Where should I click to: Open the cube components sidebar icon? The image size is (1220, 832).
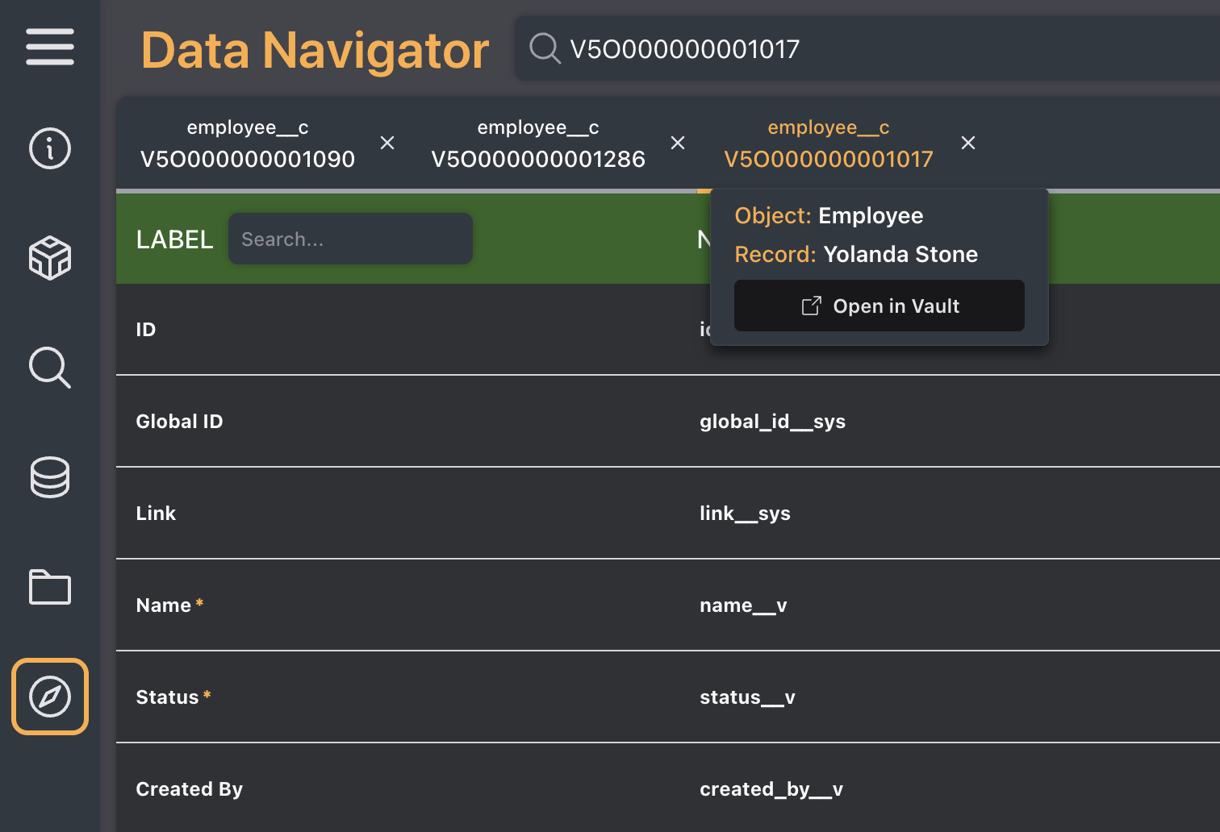click(x=50, y=258)
